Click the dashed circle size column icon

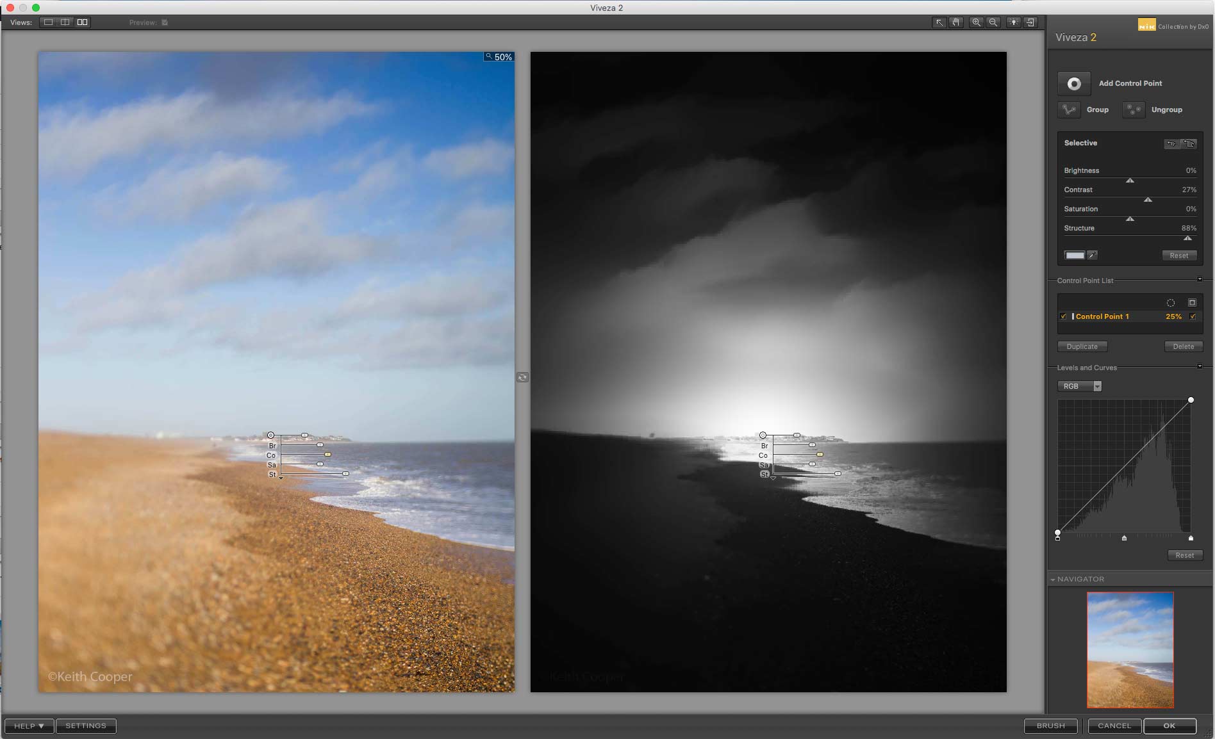pos(1171,303)
